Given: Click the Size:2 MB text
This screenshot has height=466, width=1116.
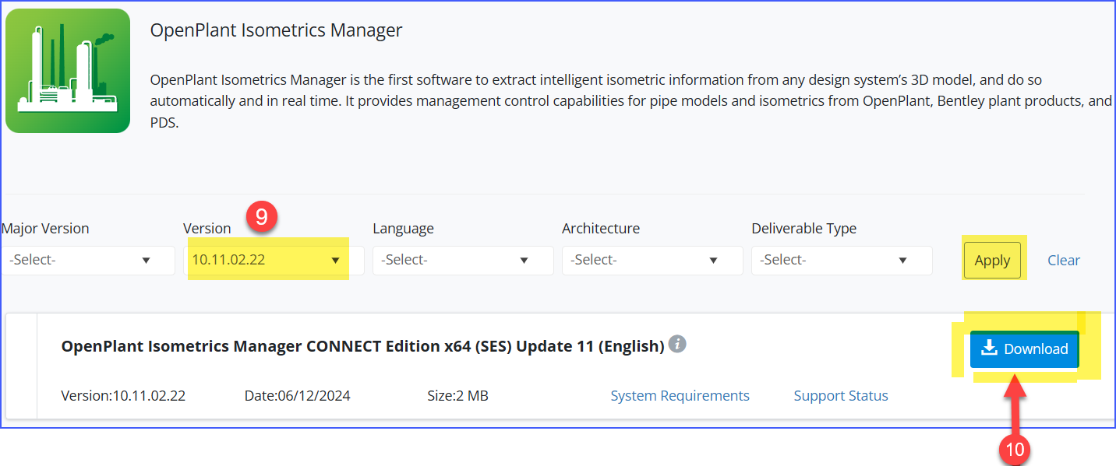Looking at the screenshot, I should click(457, 396).
